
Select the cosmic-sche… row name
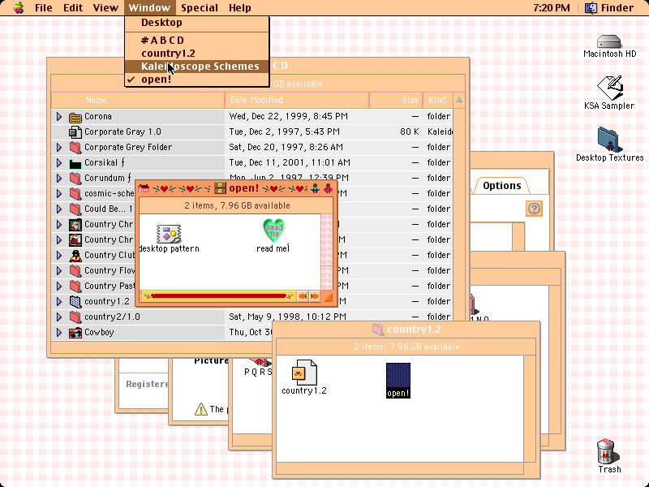click(110, 194)
